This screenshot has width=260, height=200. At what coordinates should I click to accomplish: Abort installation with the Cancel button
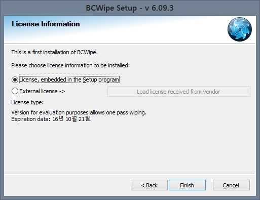pos(231,185)
